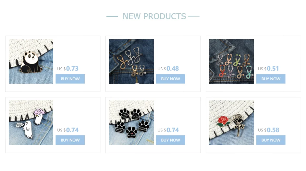Select the ghost pins US $0.74 price
This screenshot has height=171, width=306.
click(68, 130)
